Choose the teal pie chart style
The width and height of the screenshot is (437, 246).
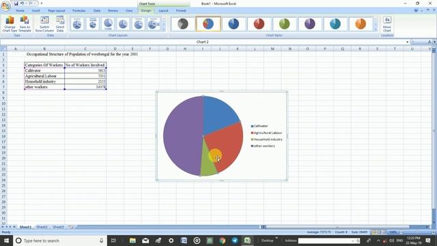click(x=335, y=24)
